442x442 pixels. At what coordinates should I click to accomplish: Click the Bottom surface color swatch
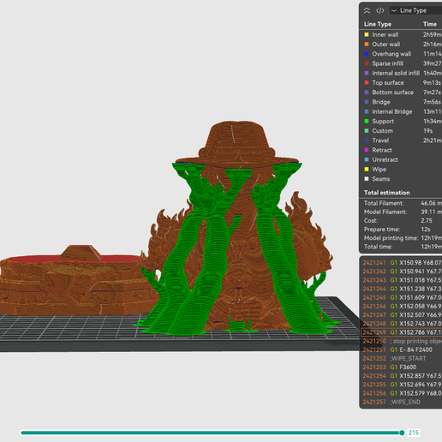click(367, 93)
